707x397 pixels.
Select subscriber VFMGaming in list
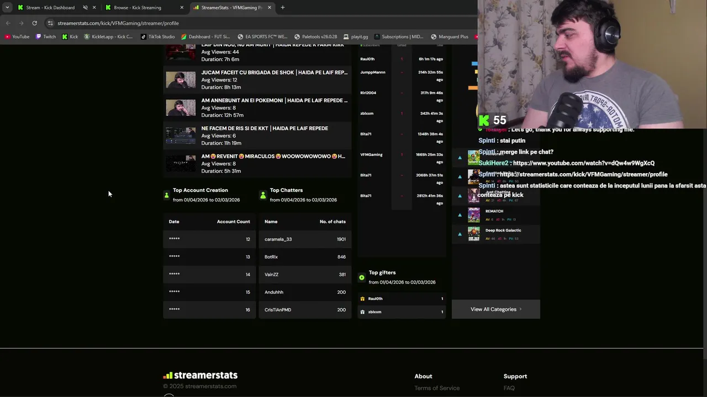[371, 154]
